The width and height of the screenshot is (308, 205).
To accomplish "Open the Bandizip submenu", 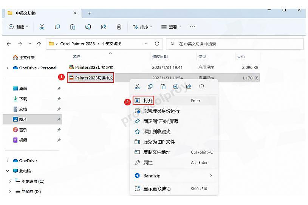I will (174, 176).
